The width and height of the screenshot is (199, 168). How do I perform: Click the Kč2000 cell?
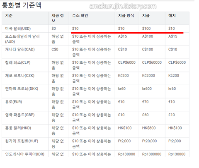(148, 76)
